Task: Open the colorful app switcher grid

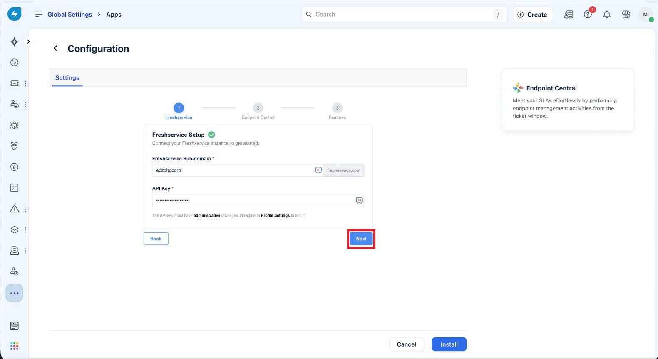Action: (x=14, y=346)
